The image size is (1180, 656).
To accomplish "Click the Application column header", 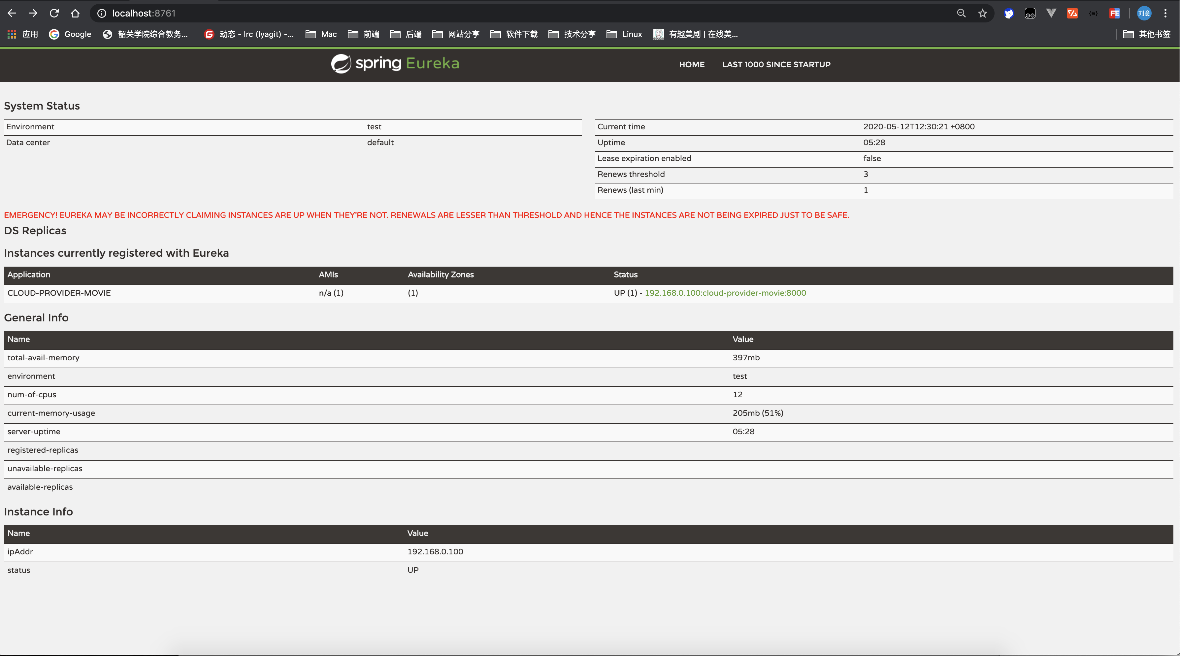I will coord(29,275).
